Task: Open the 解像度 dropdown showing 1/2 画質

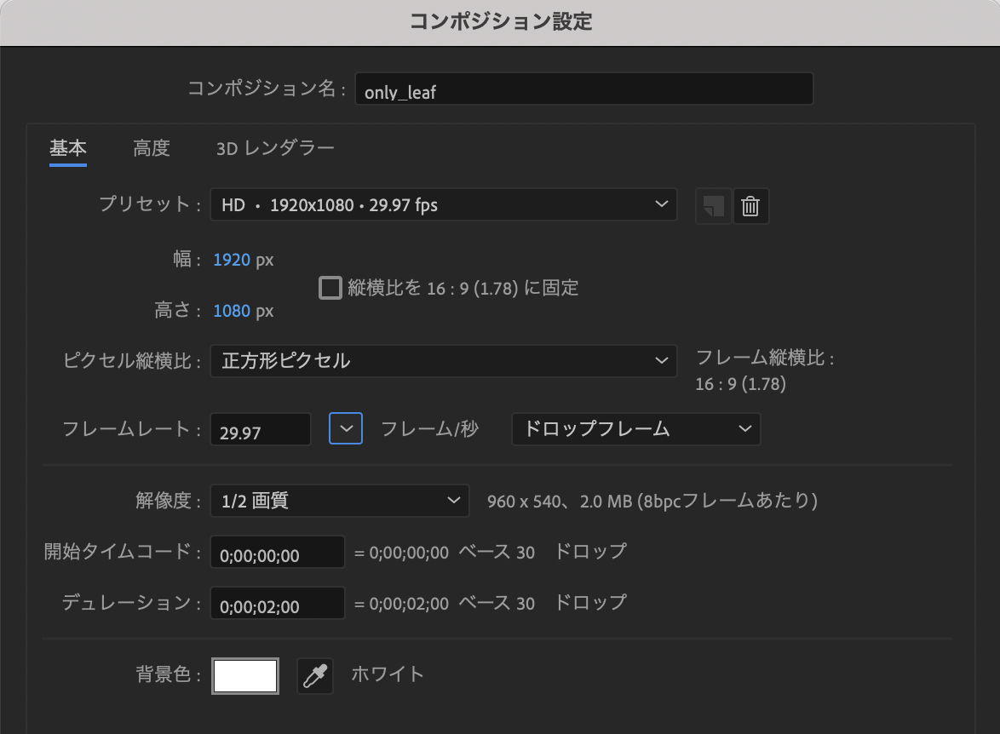Action: (x=339, y=501)
